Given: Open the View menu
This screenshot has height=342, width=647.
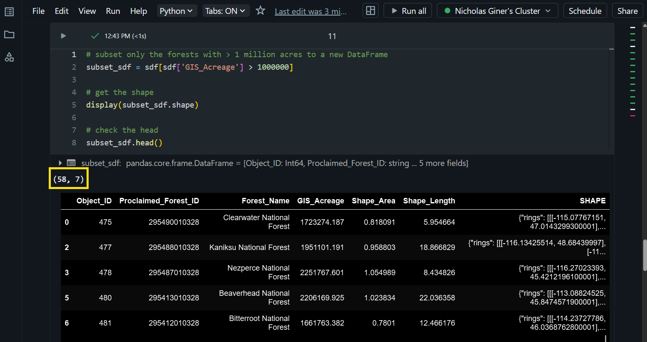Looking at the screenshot, I should pyautogui.click(x=87, y=11).
